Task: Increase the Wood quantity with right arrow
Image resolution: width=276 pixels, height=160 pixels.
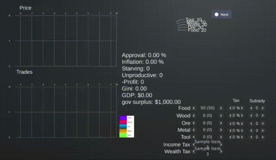Action: click(221, 116)
